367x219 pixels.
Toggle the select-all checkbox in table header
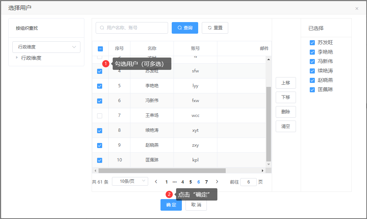point(100,49)
